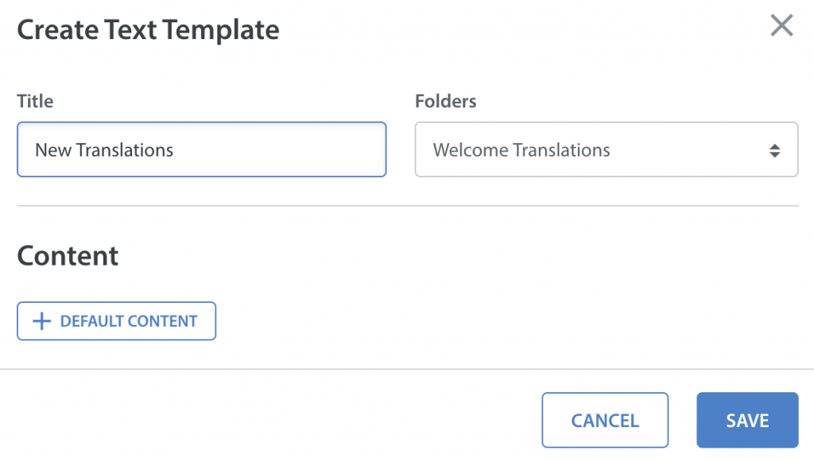Click the Create Text Template heading

tap(148, 29)
